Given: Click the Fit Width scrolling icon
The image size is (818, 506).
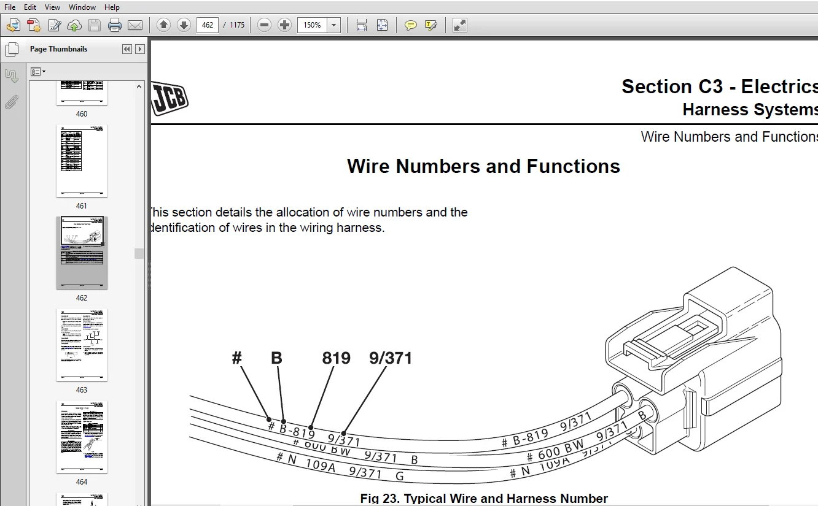Looking at the screenshot, I should click(x=362, y=25).
